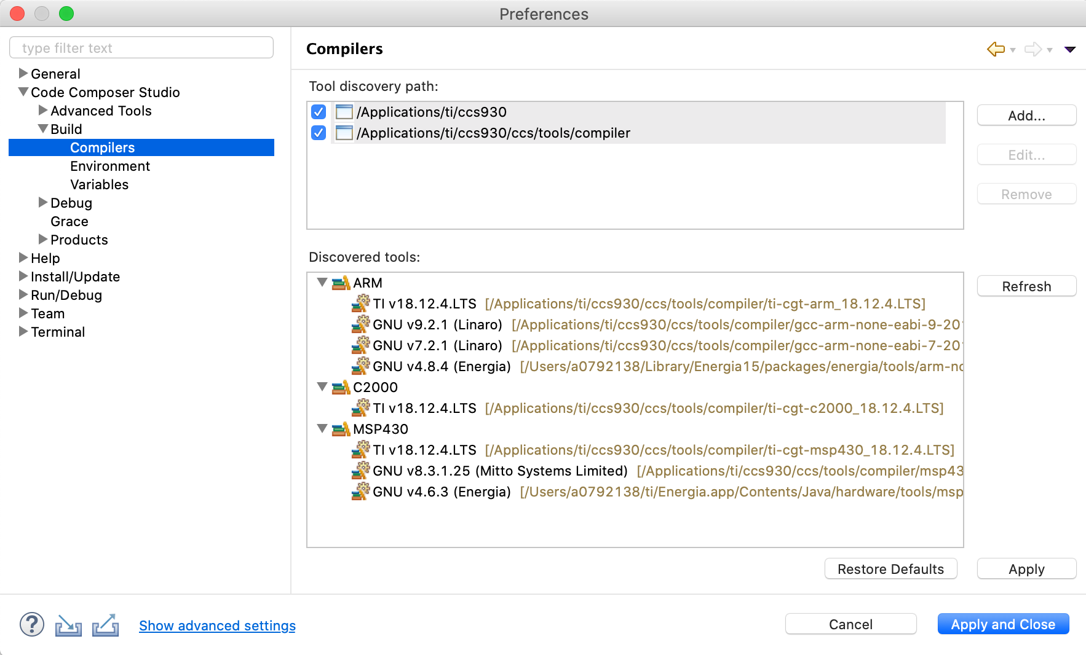The image size is (1086, 655).
Task: Open forward history dropdown arrow
Action: (1050, 50)
